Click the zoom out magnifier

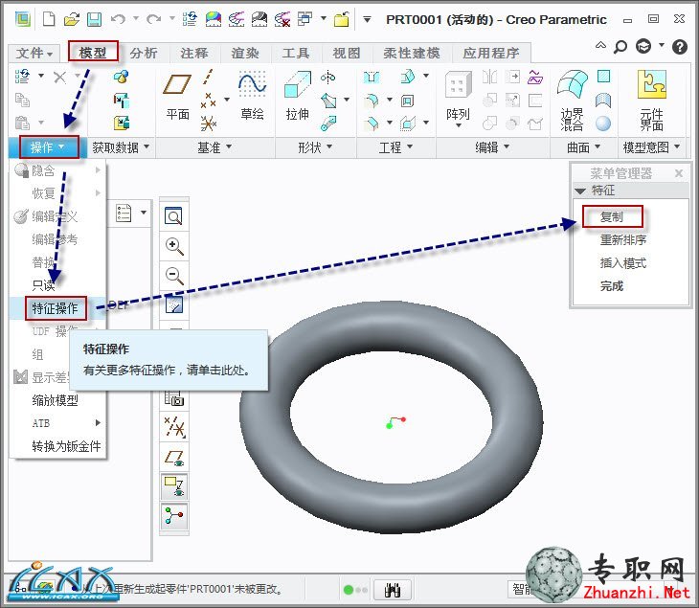[x=174, y=276]
